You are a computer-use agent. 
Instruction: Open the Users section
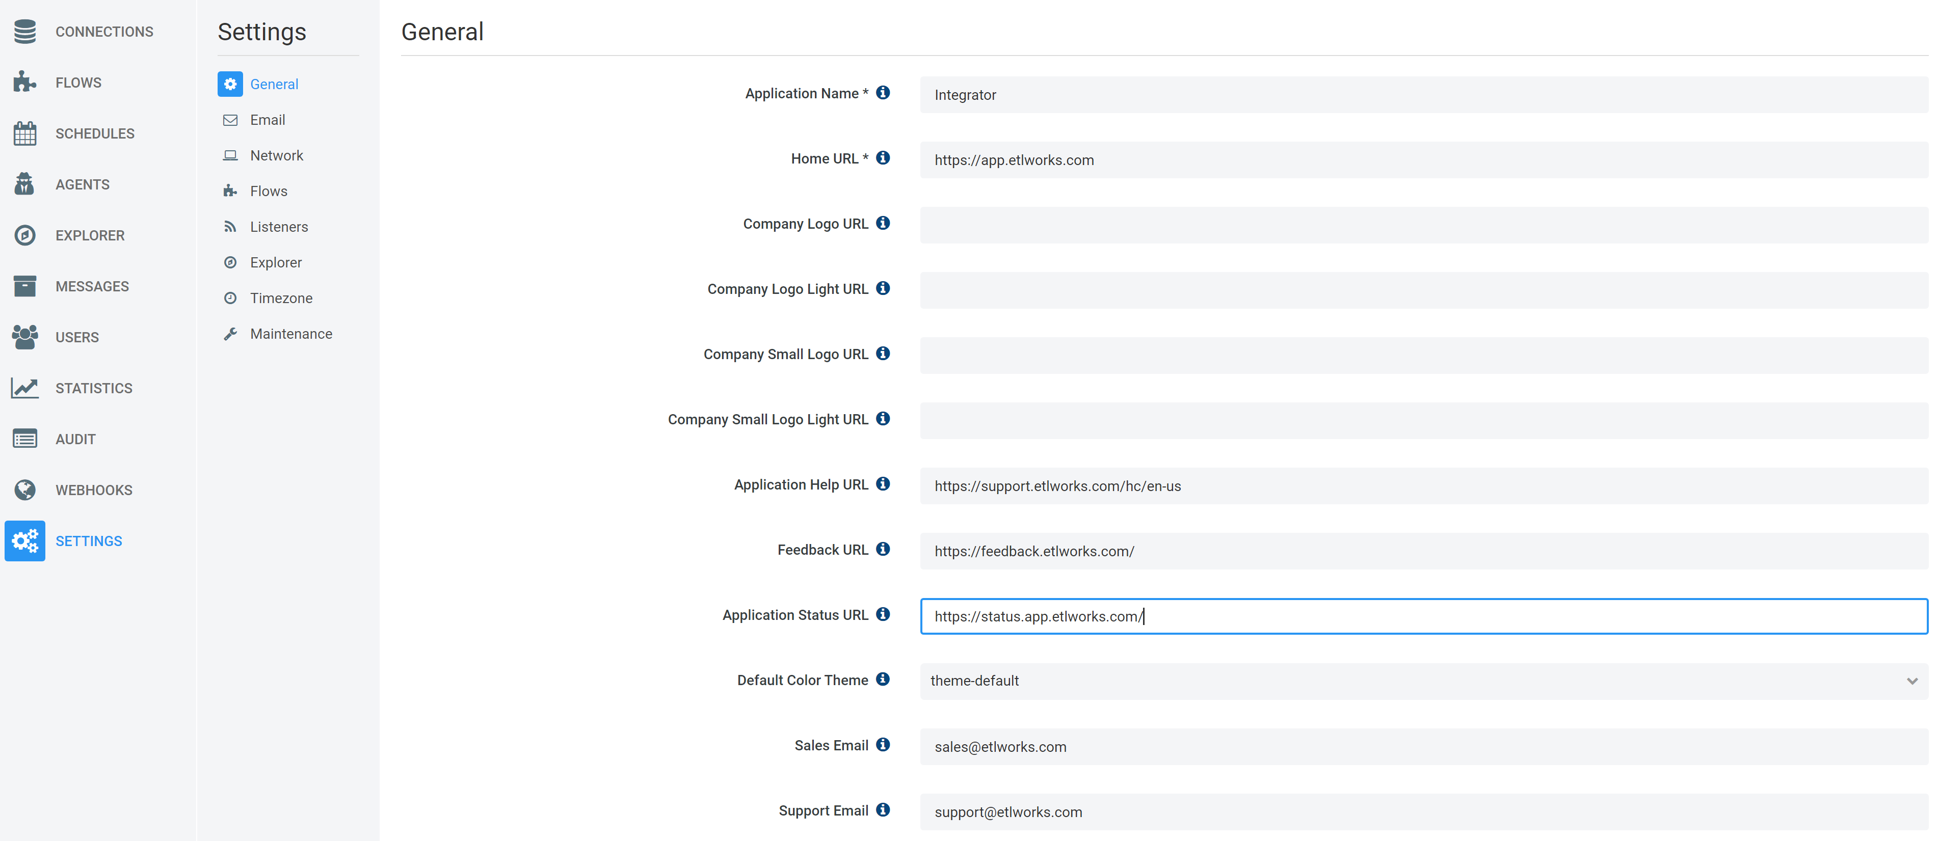77,337
